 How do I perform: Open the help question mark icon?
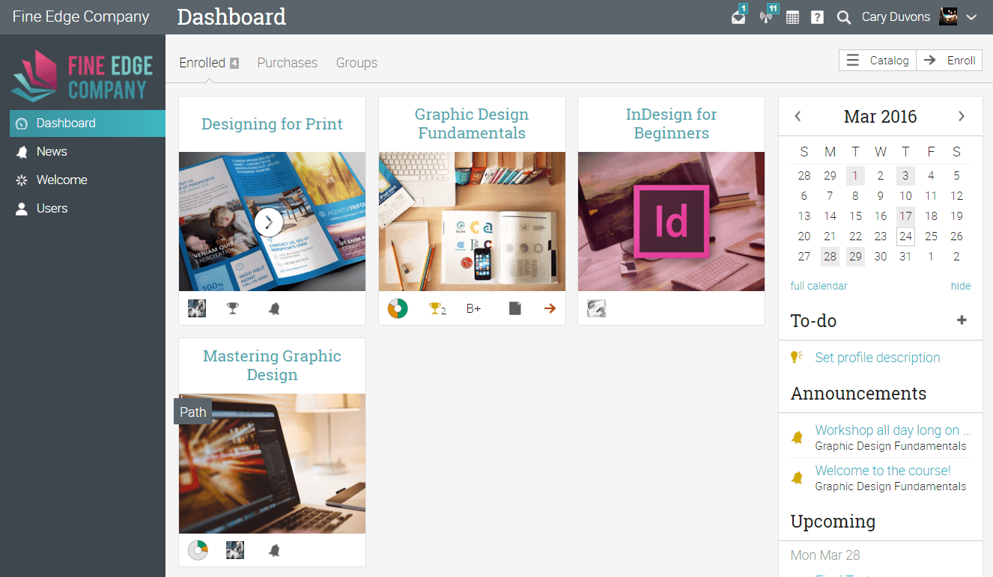tap(817, 17)
